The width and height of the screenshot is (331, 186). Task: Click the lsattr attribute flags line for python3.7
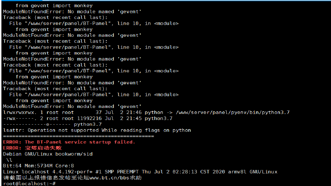click(52, 124)
